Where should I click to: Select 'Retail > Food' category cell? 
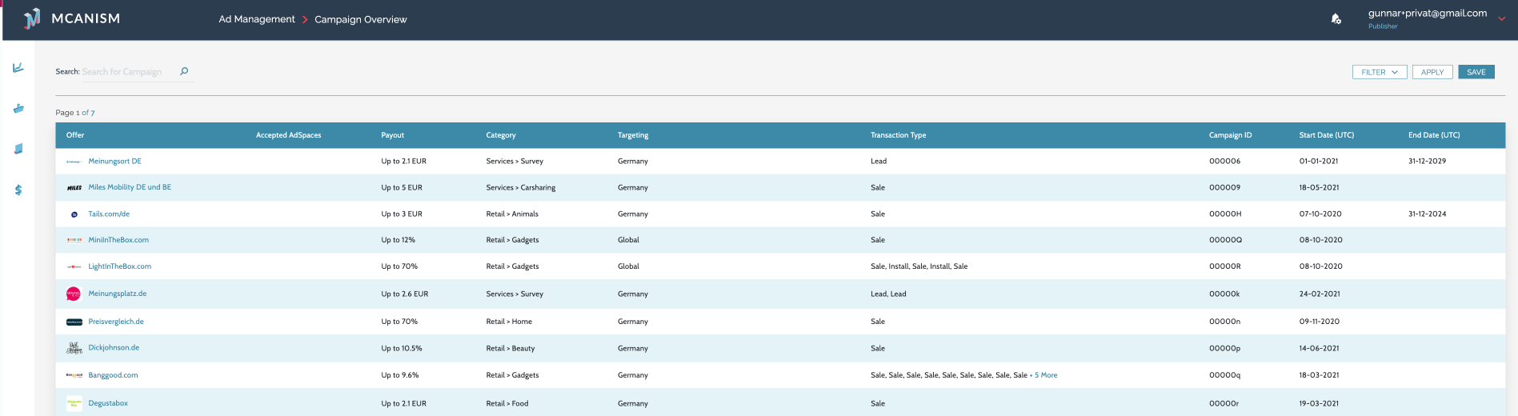point(507,403)
